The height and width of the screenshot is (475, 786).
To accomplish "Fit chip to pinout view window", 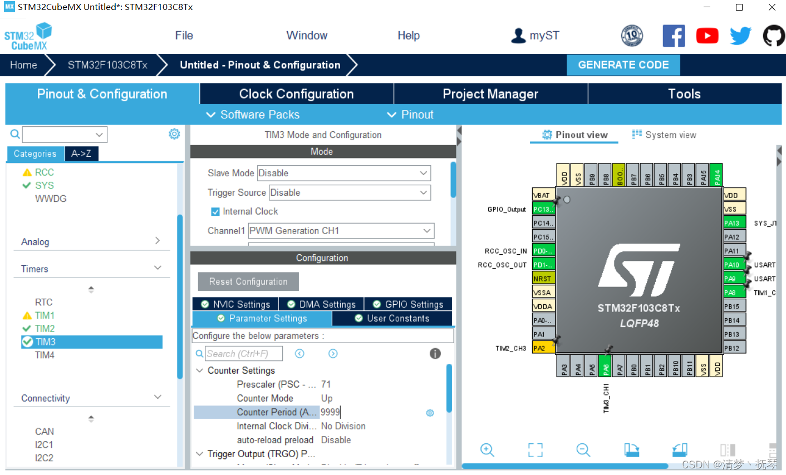I will point(536,450).
